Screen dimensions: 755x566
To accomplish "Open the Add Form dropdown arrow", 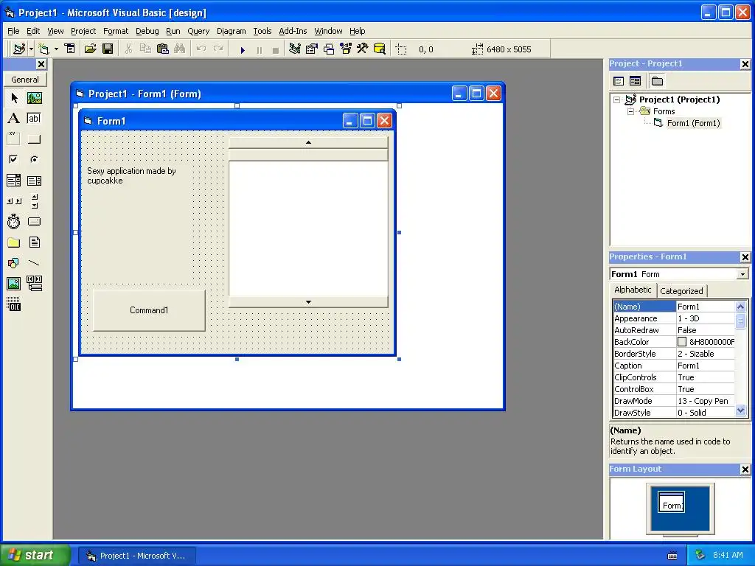I will [56, 49].
